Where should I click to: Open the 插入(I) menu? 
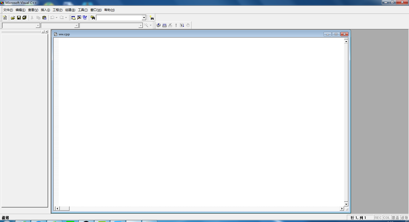45,10
